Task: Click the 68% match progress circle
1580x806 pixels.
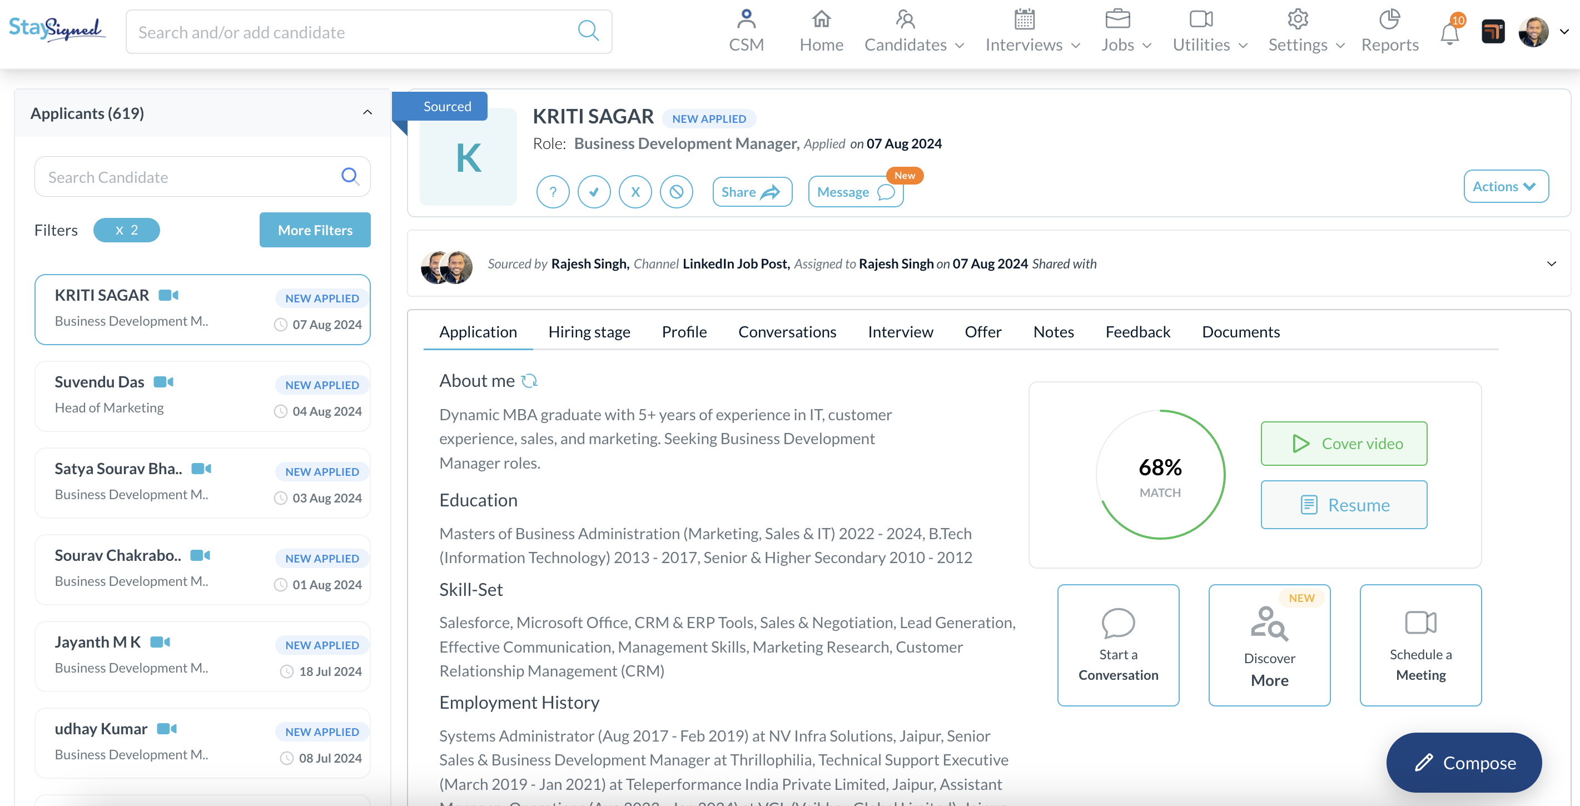Action: (x=1159, y=475)
